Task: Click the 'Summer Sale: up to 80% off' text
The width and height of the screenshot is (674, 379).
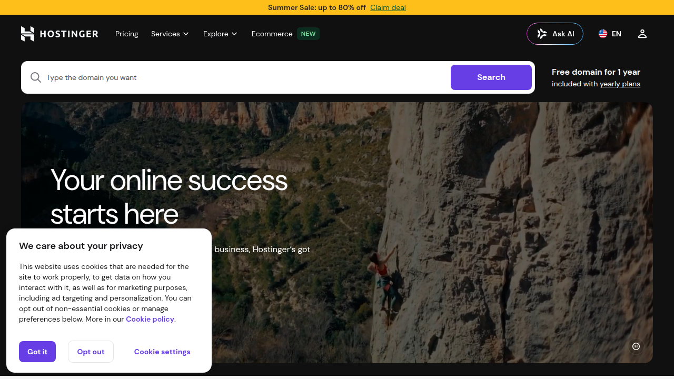Action: [x=317, y=7]
